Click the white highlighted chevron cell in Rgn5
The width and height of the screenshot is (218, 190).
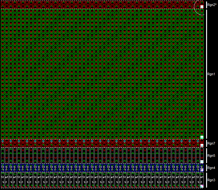tap(202, 162)
